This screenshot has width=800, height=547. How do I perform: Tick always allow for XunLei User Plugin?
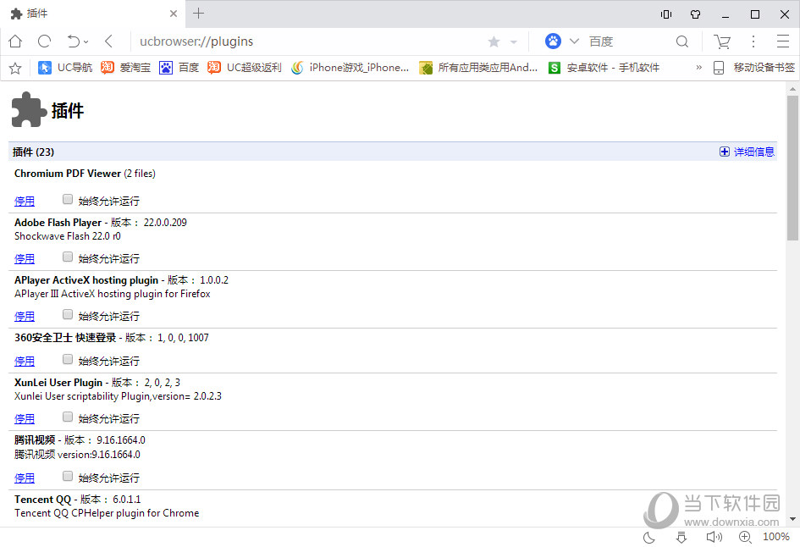coord(68,417)
